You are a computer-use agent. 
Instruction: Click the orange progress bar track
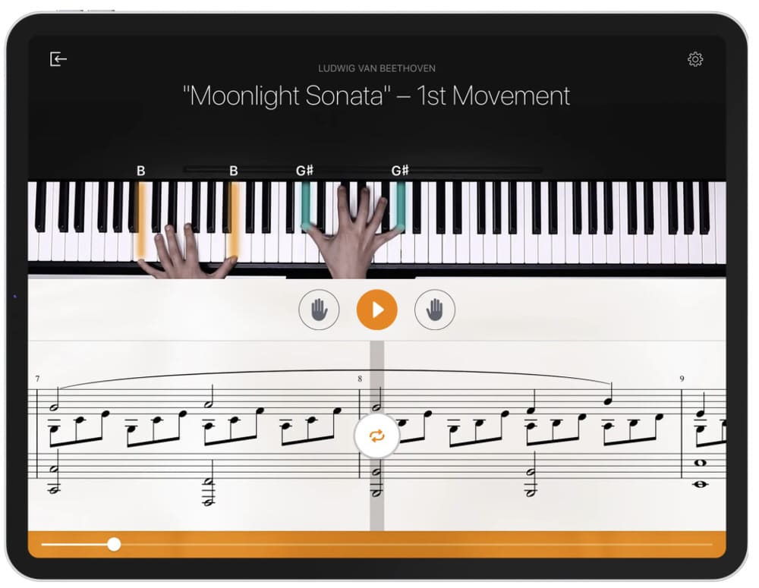point(376,545)
